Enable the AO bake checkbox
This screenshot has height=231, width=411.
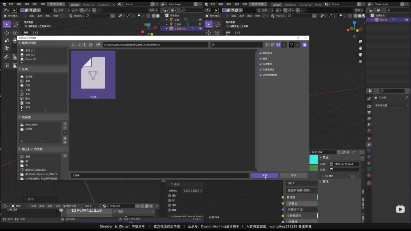[x=170, y=200]
